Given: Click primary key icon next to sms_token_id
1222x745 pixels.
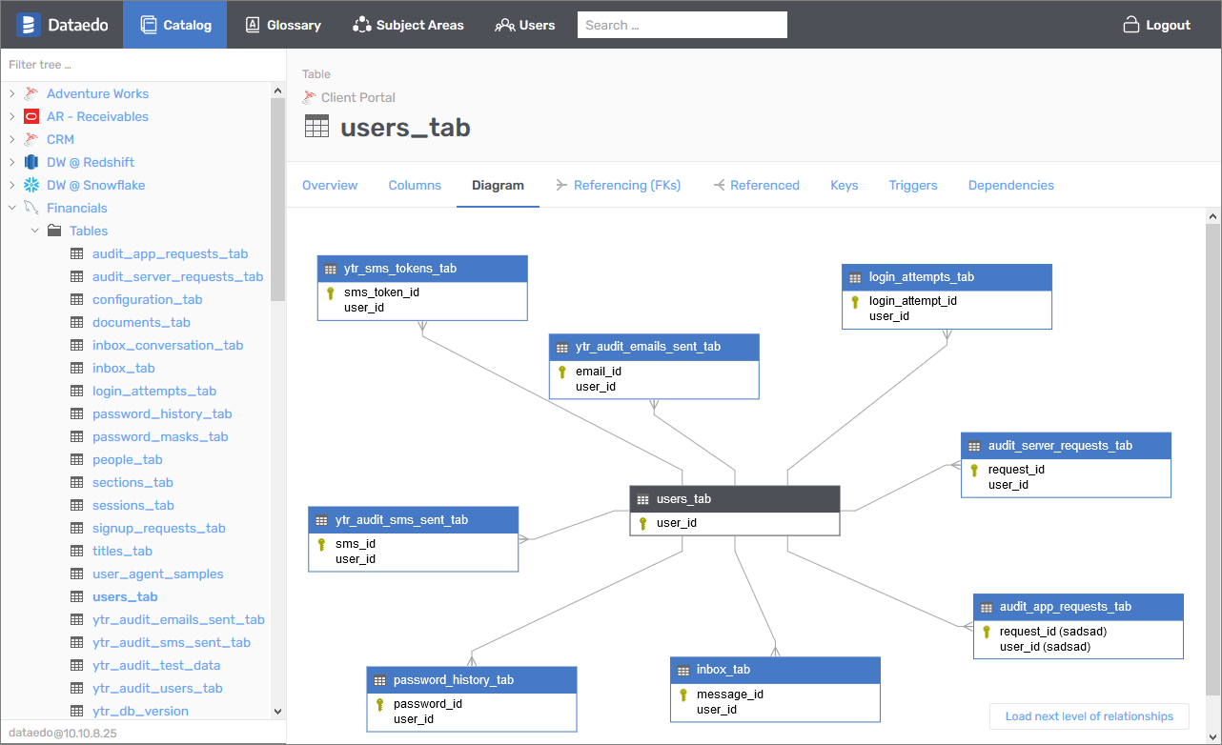Looking at the screenshot, I should [331, 292].
